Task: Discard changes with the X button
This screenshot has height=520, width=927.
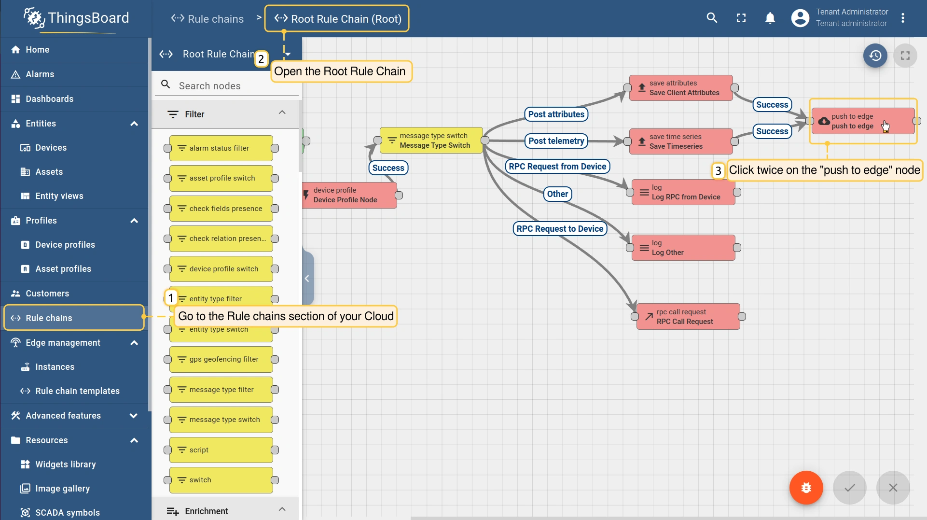Action: [893, 488]
